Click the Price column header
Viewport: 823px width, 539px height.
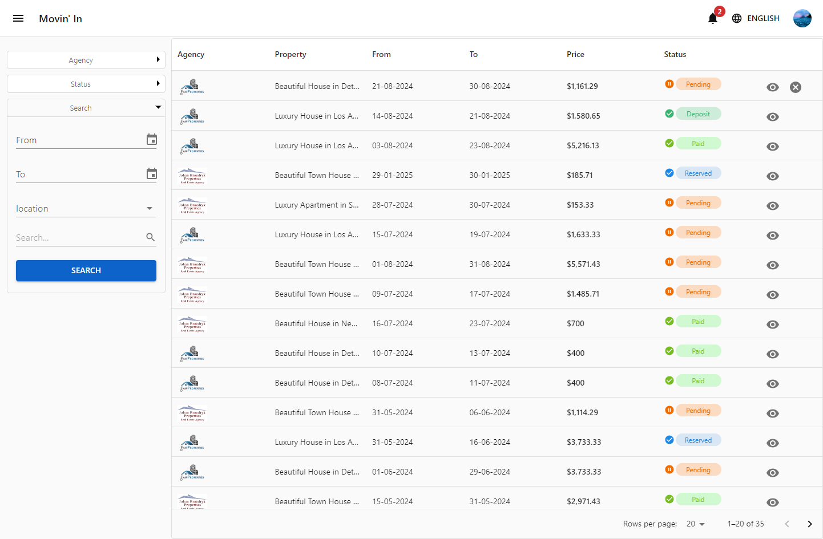point(575,54)
